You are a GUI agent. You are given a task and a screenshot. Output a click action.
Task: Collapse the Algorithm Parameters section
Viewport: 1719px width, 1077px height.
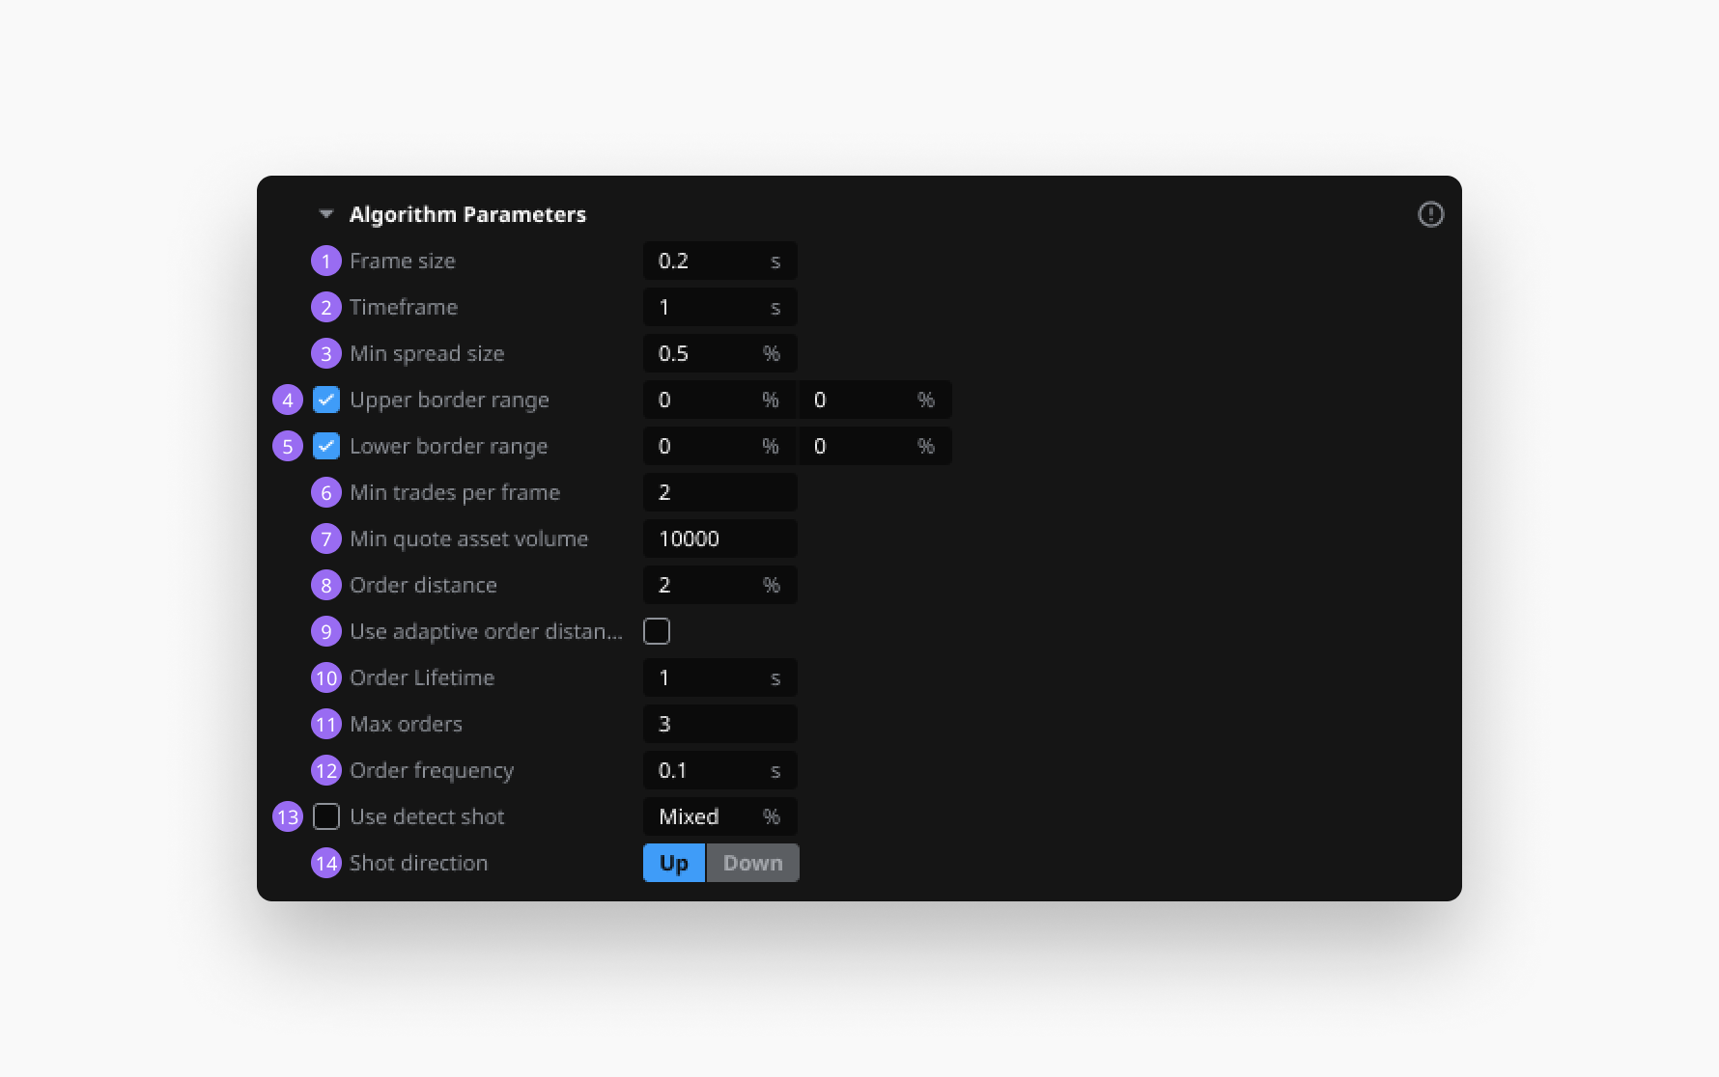[x=326, y=214]
